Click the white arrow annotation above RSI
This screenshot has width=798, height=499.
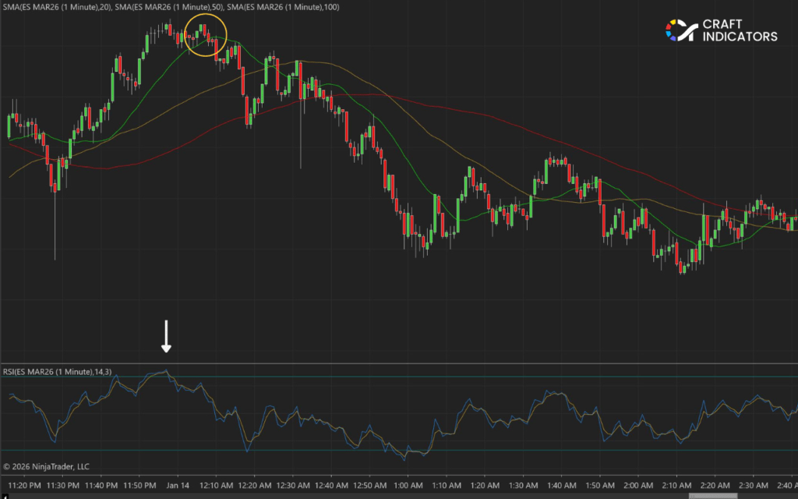167,335
